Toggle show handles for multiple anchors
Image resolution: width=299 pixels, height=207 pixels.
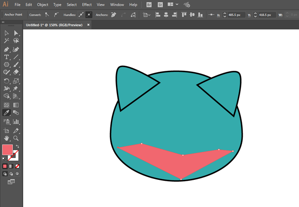coord(81,15)
